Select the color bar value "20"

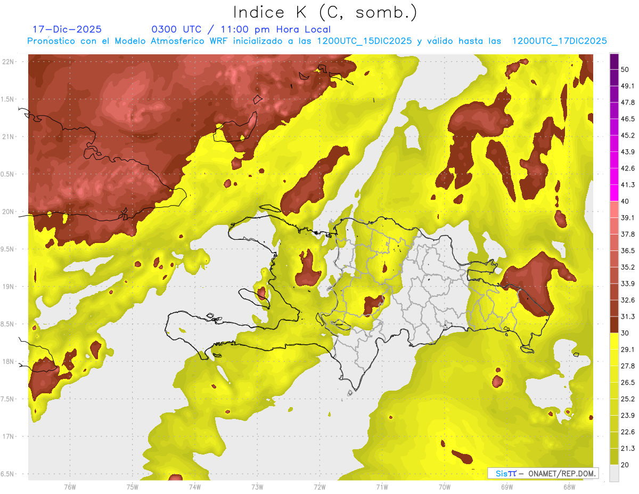click(x=625, y=465)
